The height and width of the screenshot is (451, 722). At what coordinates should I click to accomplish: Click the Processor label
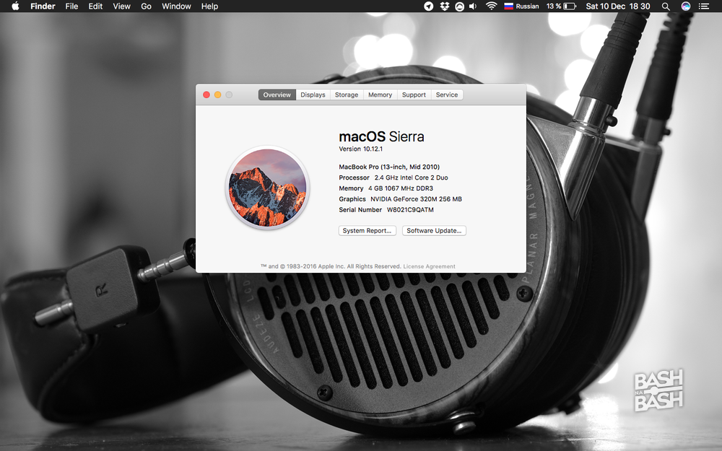click(x=354, y=178)
